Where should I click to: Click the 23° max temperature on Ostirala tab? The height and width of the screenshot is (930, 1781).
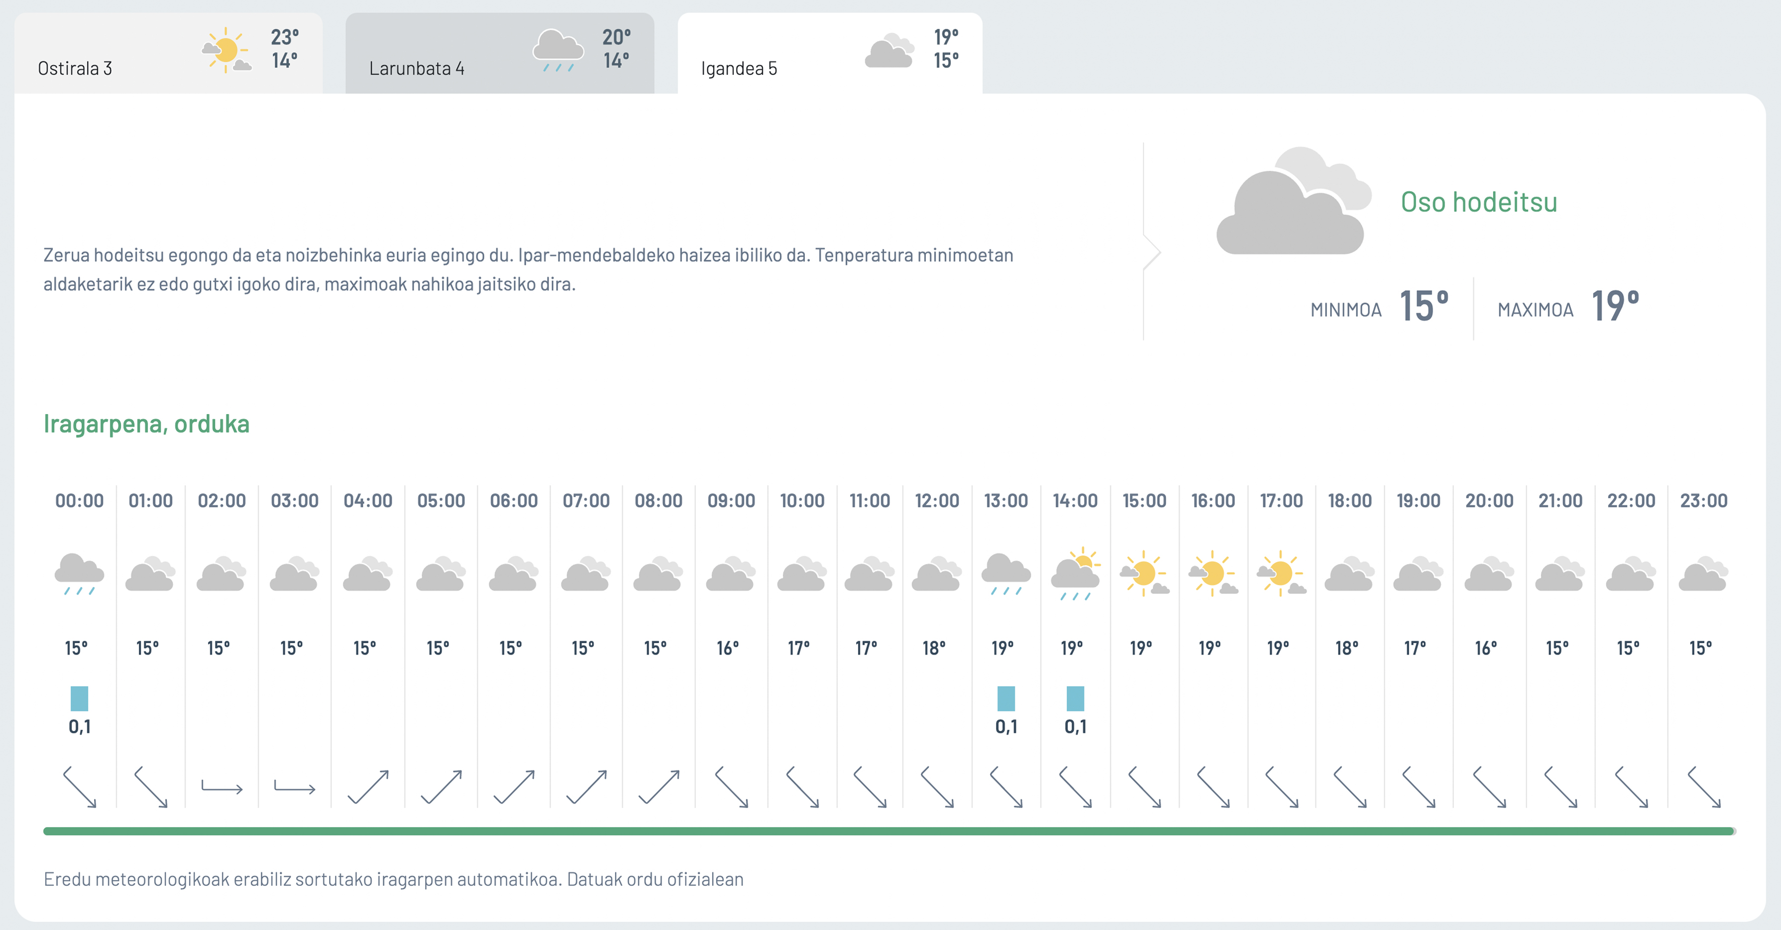pyautogui.click(x=285, y=37)
